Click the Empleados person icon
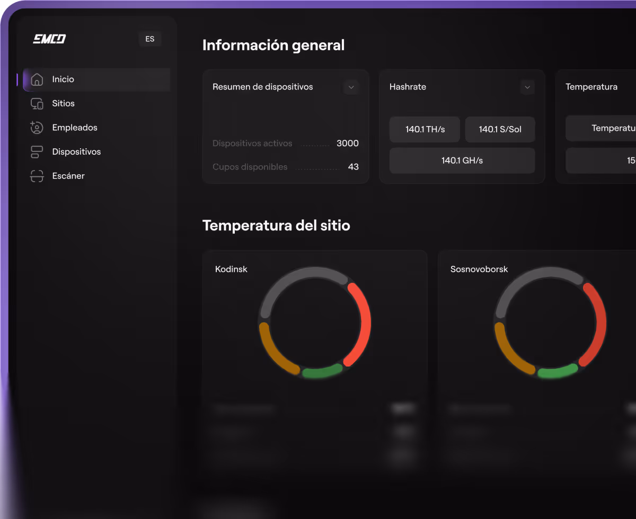This screenshot has width=636, height=519. (x=37, y=128)
